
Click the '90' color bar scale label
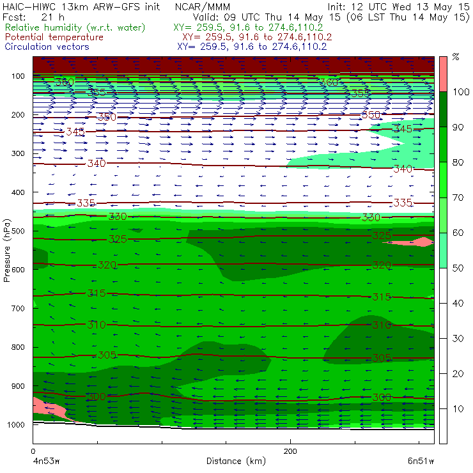458,127
